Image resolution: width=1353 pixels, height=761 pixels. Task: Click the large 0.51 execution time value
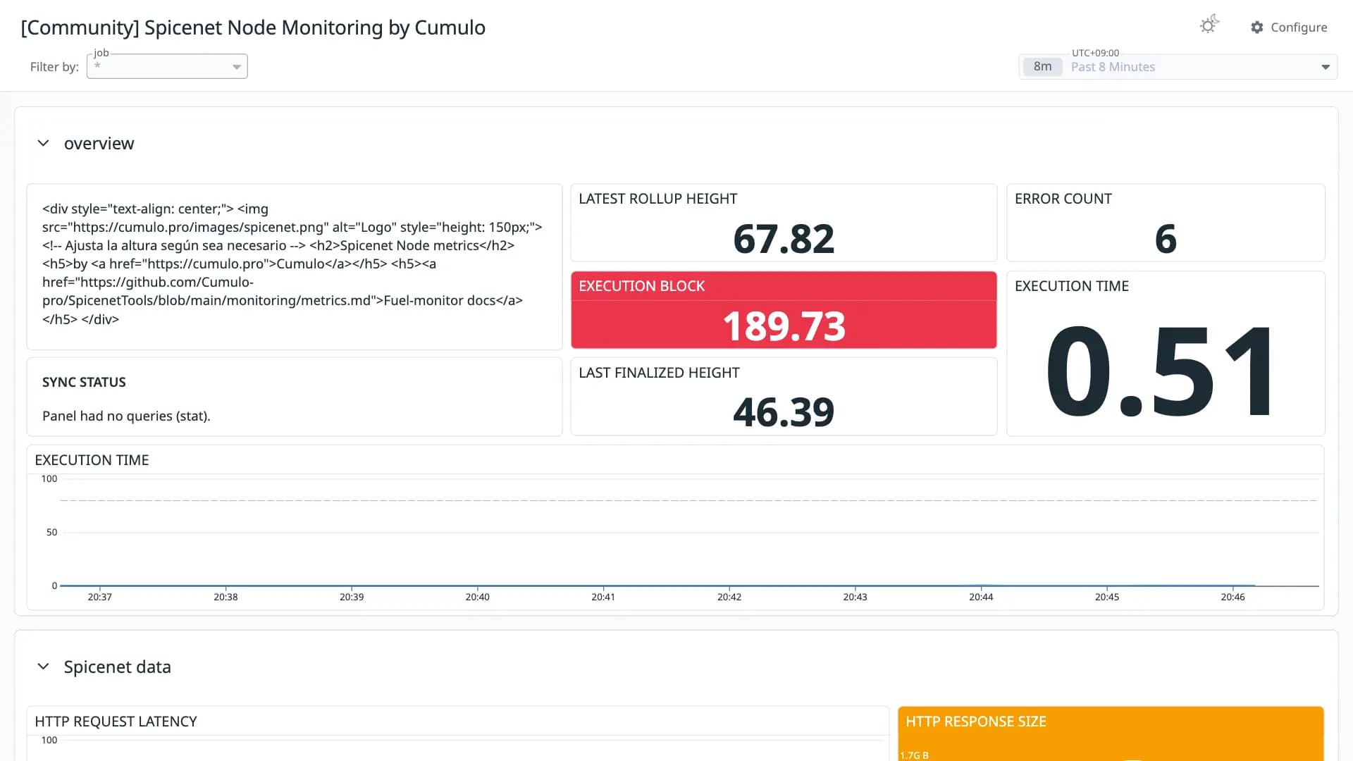click(1160, 371)
